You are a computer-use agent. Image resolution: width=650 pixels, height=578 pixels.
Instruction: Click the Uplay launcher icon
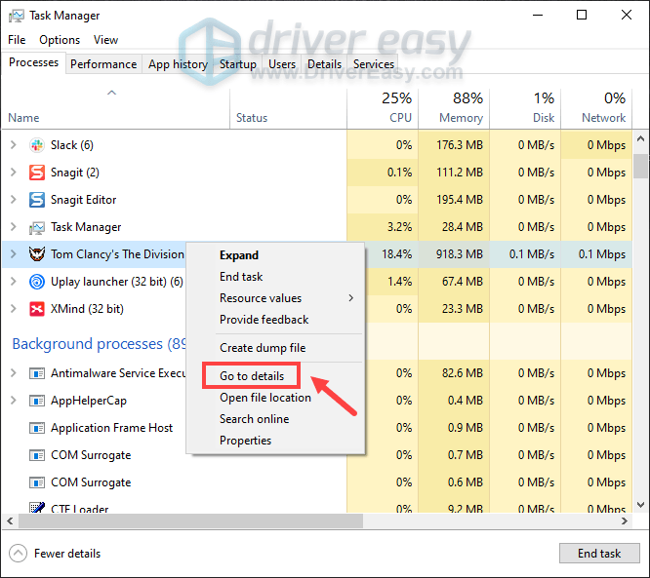tap(37, 282)
